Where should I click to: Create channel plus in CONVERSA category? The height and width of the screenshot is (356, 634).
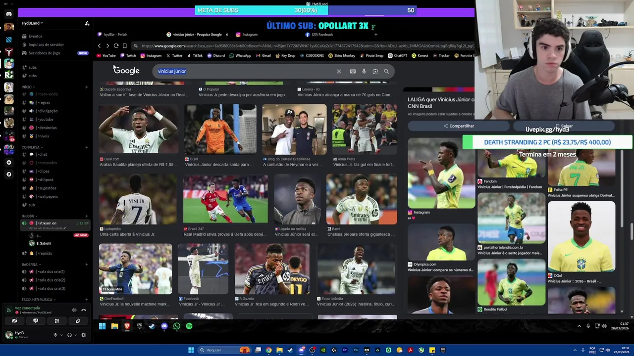coord(86,147)
